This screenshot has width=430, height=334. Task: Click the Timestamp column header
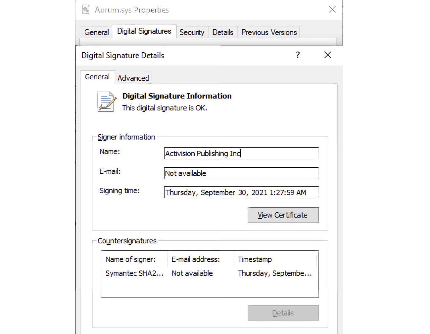point(275,259)
